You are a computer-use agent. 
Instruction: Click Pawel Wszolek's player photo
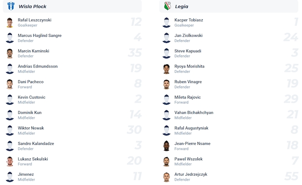click(x=166, y=161)
